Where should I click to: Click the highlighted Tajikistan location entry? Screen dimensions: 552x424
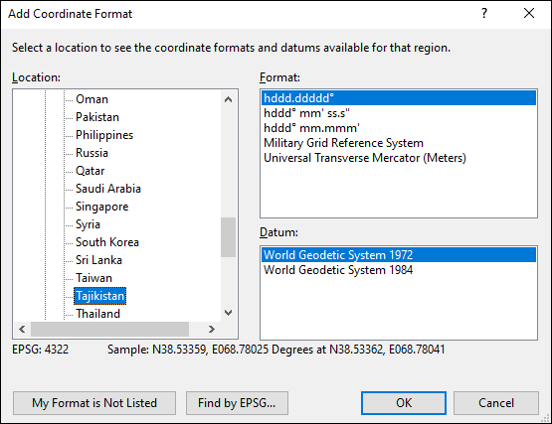(100, 296)
